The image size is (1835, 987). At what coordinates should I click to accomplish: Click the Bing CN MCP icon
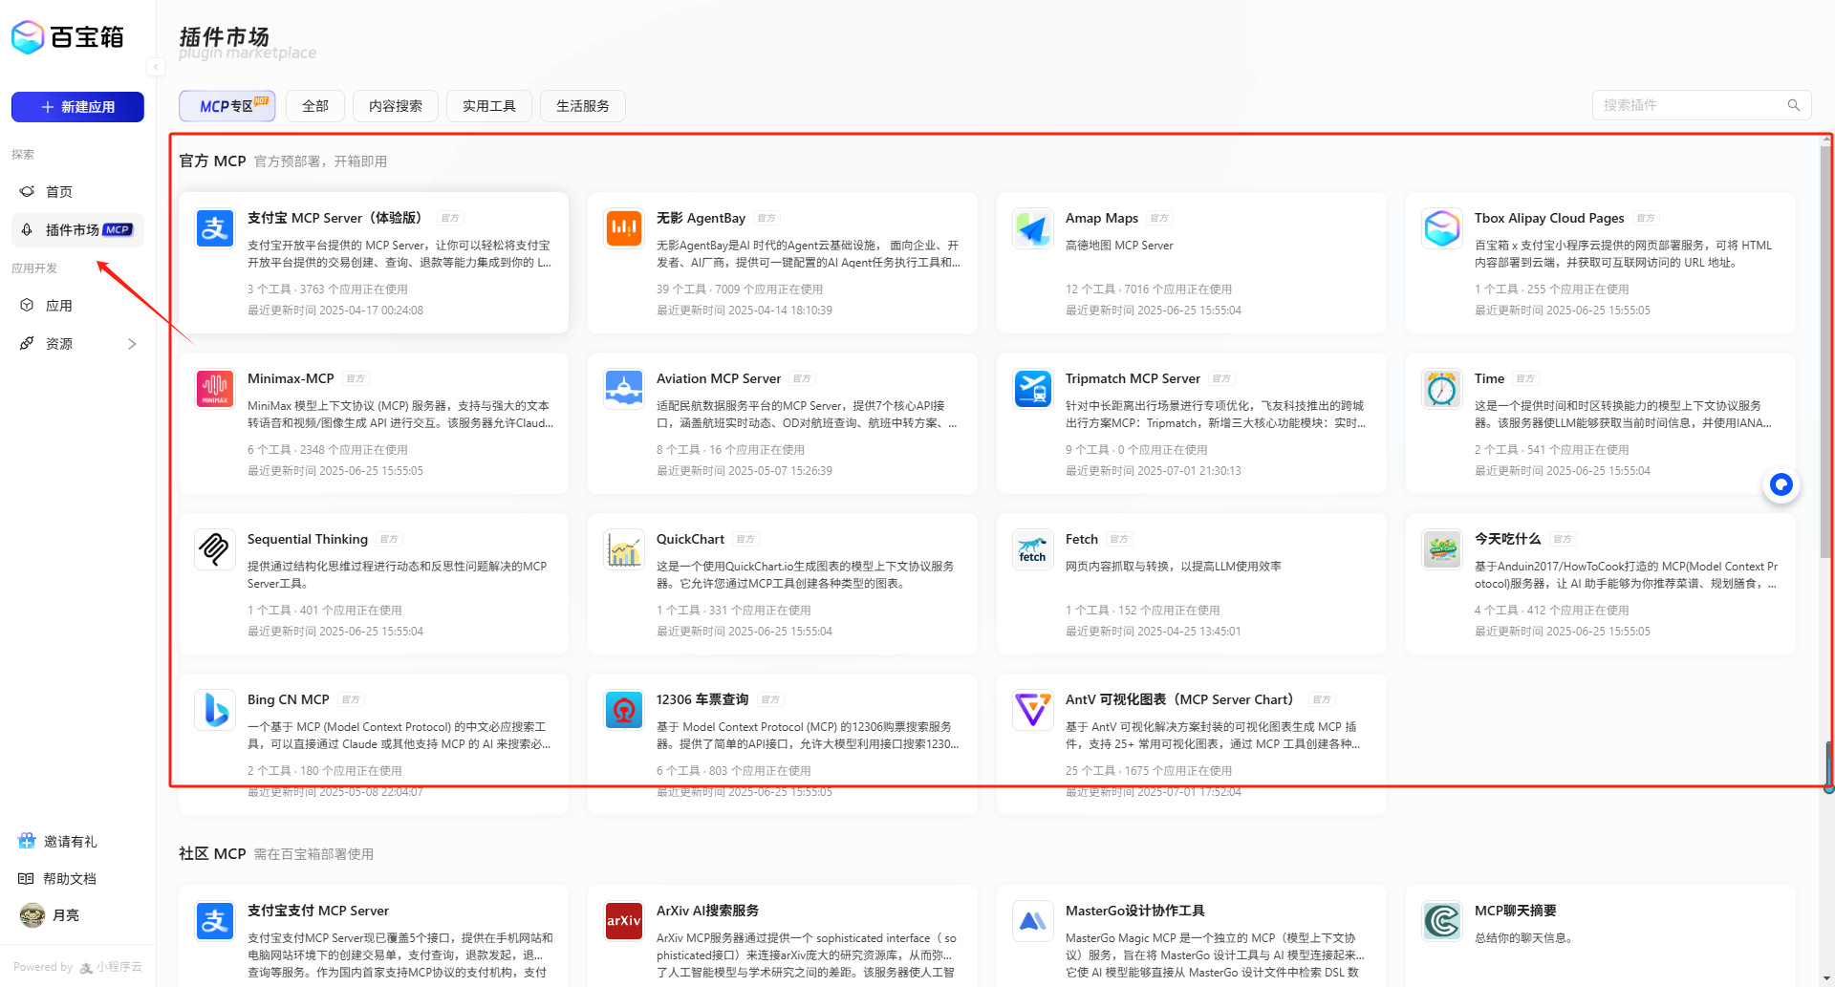point(215,710)
